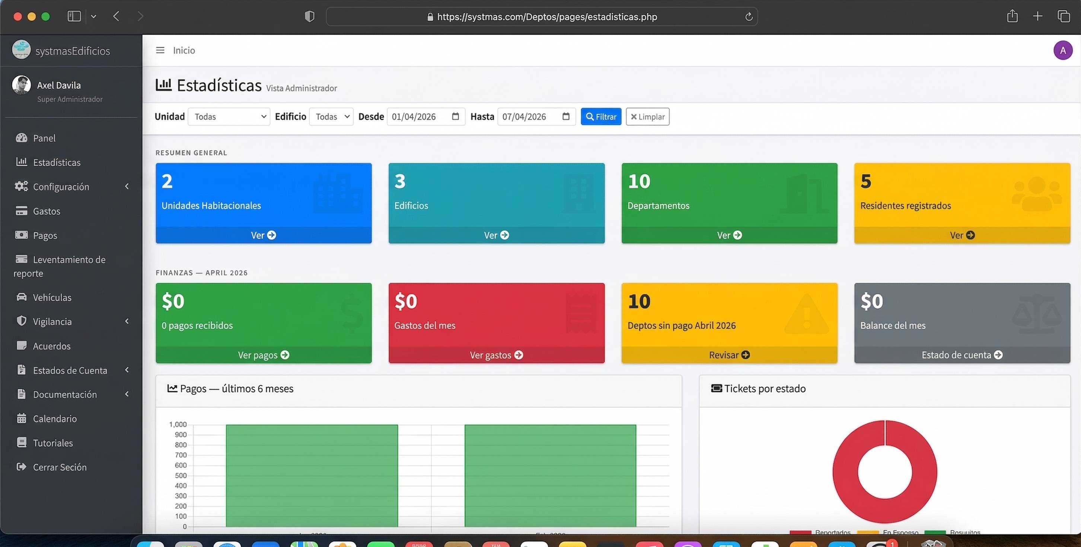Toggle the browser sidebar panel icon
Screen dimensions: 1081x547
(x=74, y=16)
